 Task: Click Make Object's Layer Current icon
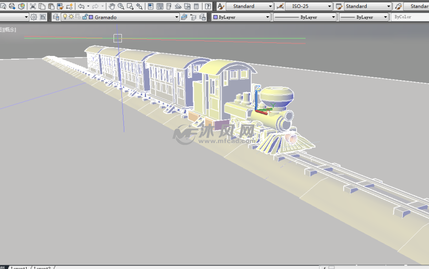pyautogui.click(x=184, y=17)
